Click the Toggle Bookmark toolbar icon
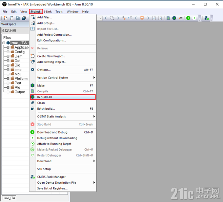223x202 pixels. [142, 18]
